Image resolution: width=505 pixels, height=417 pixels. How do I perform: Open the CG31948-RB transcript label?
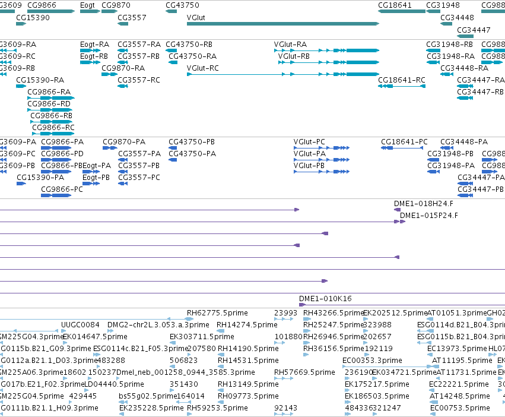point(450,45)
